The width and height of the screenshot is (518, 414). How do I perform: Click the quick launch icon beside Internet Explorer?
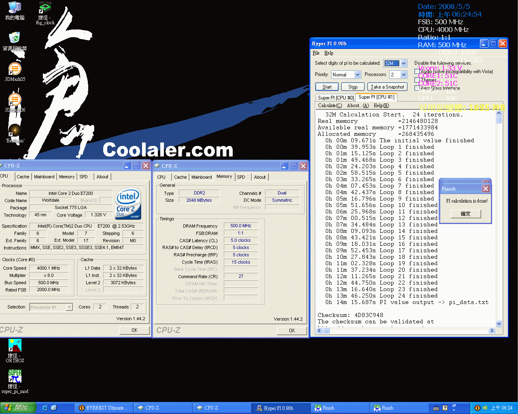point(54,408)
